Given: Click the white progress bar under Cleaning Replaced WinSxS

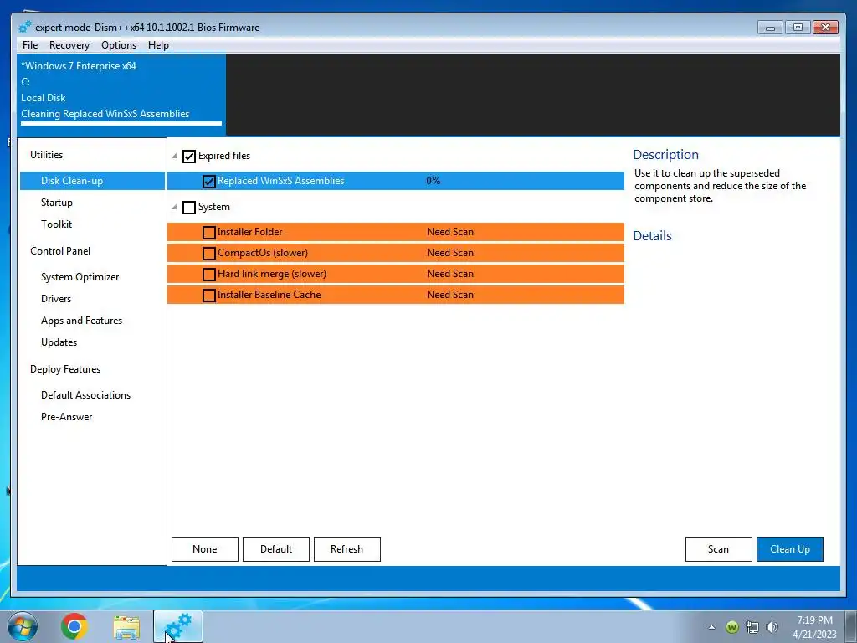Looking at the screenshot, I should point(121,124).
